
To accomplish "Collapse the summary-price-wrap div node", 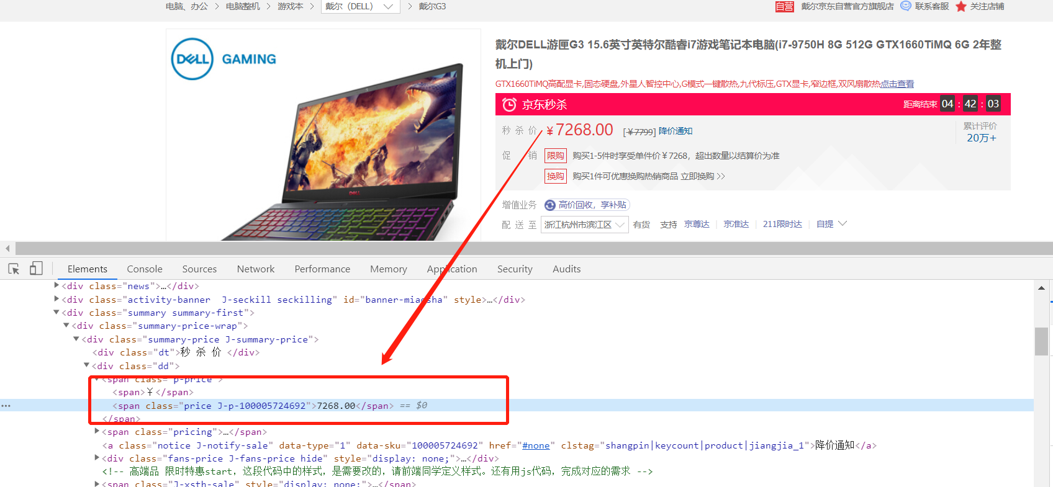I will pyautogui.click(x=66, y=325).
